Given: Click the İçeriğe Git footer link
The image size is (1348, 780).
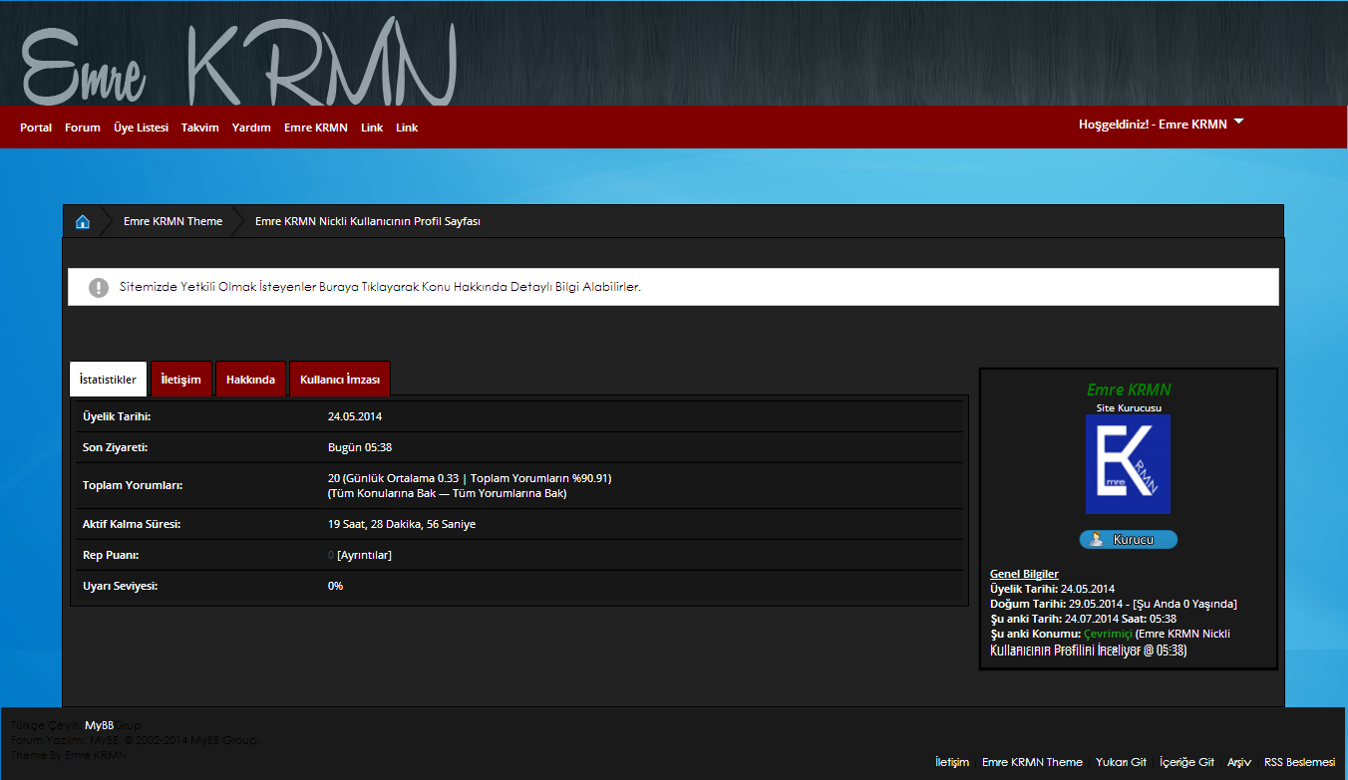Looking at the screenshot, I should coord(1186,762).
